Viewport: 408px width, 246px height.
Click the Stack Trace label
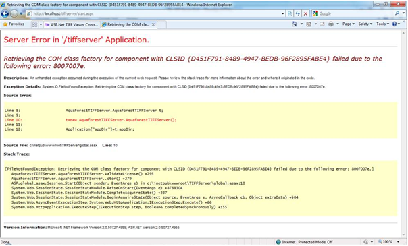pos(16,154)
